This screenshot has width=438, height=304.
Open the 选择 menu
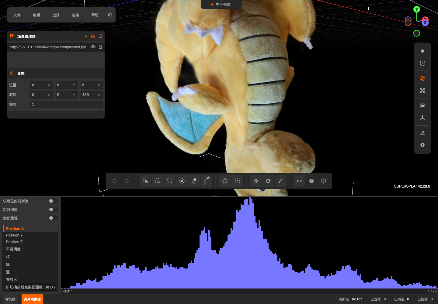(x=56, y=15)
